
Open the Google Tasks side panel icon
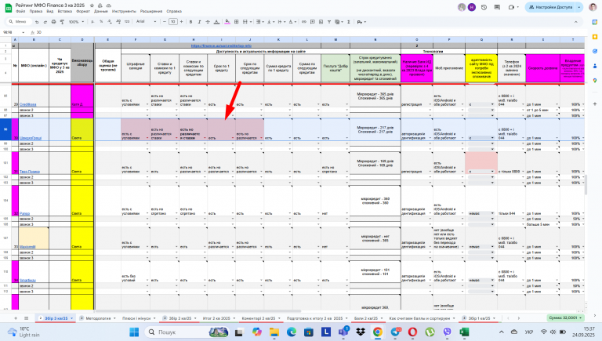click(595, 51)
